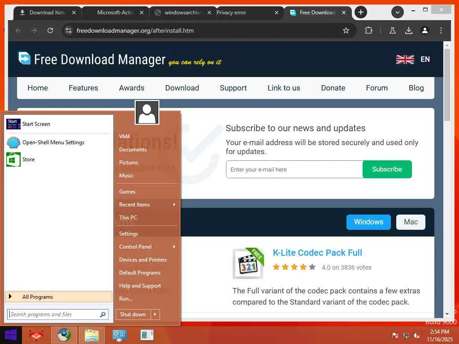Click the K-Lite star rating
The height and width of the screenshot is (344, 459).
pyautogui.click(x=294, y=267)
